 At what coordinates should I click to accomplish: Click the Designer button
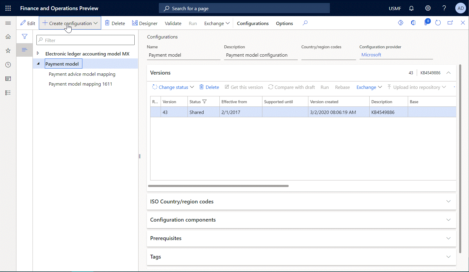(x=145, y=23)
